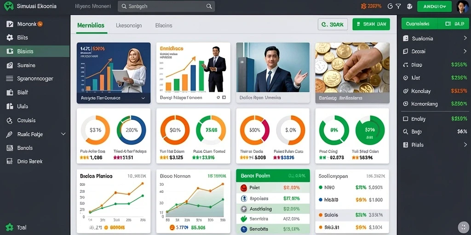
Task: Select the Suioio legend row
Action: pyautogui.click(x=352, y=215)
